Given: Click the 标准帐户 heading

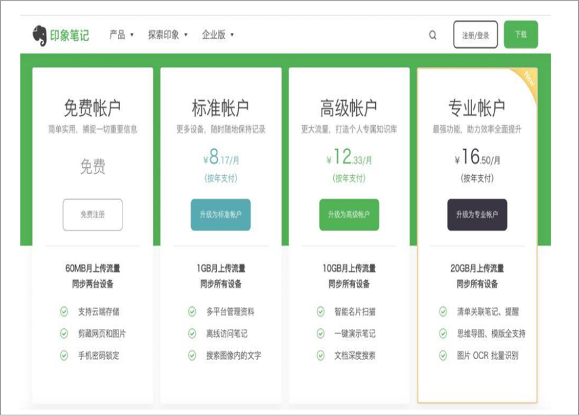Looking at the screenshot, I should tap(221, 108).
